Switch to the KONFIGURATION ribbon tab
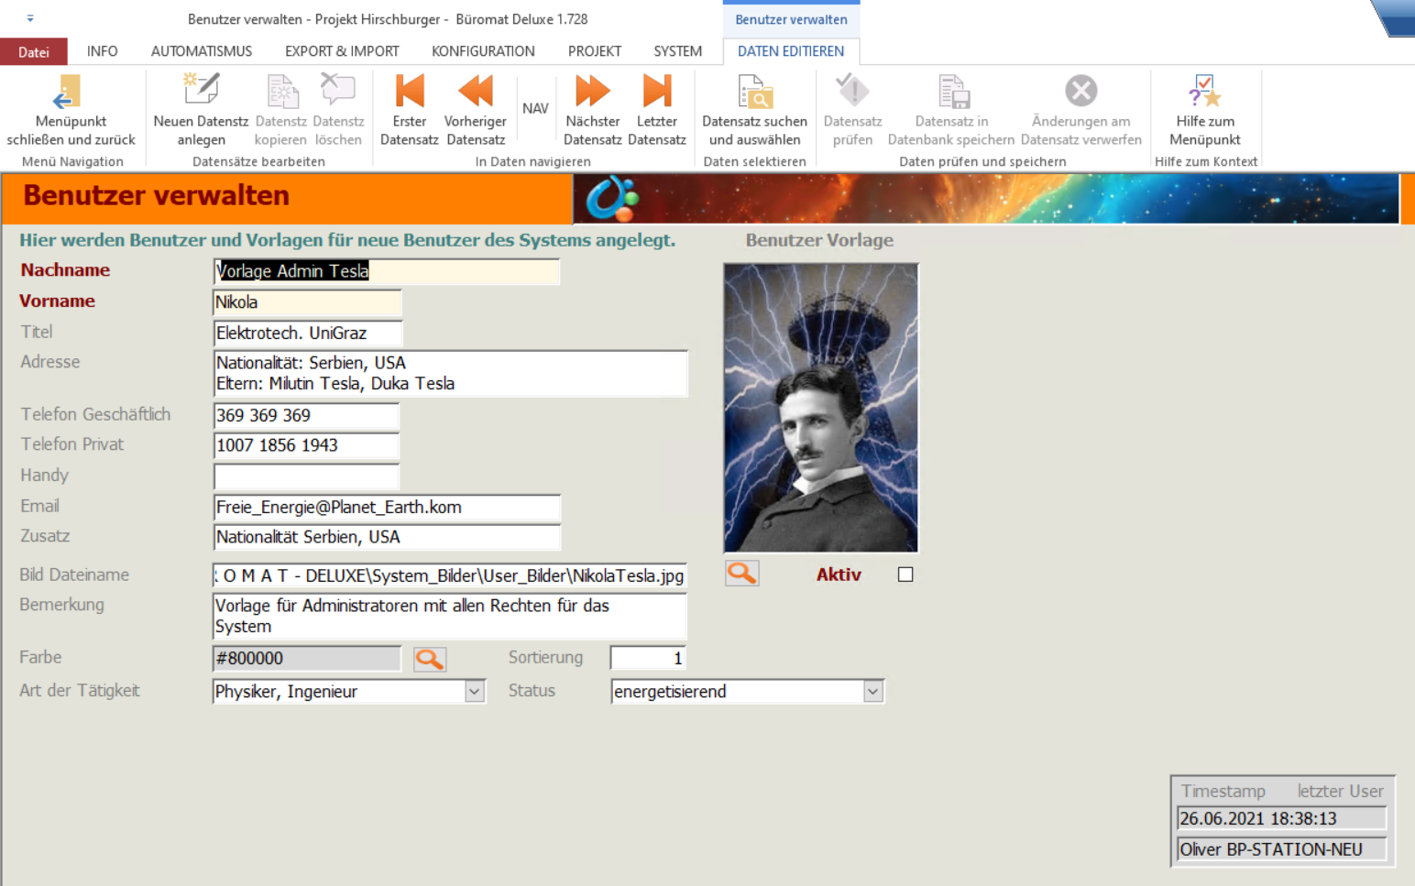 483,51
